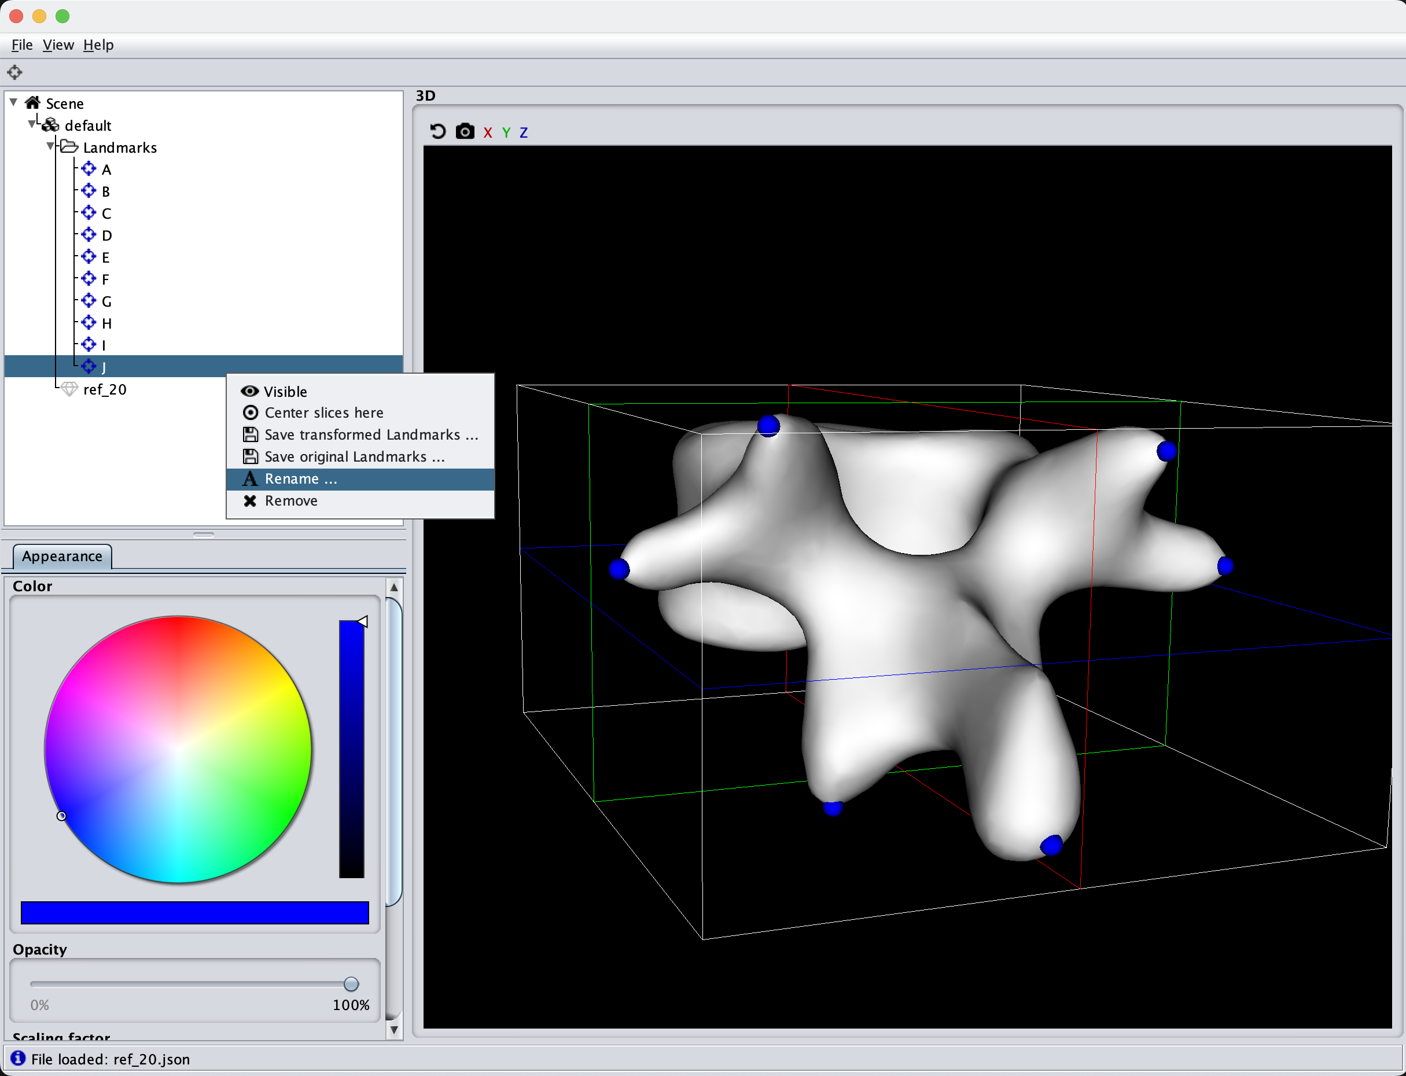Viewport: 1406px width, 1076px height.
Task: Switch to the Appearance tab
Action: tap(62, 556)
